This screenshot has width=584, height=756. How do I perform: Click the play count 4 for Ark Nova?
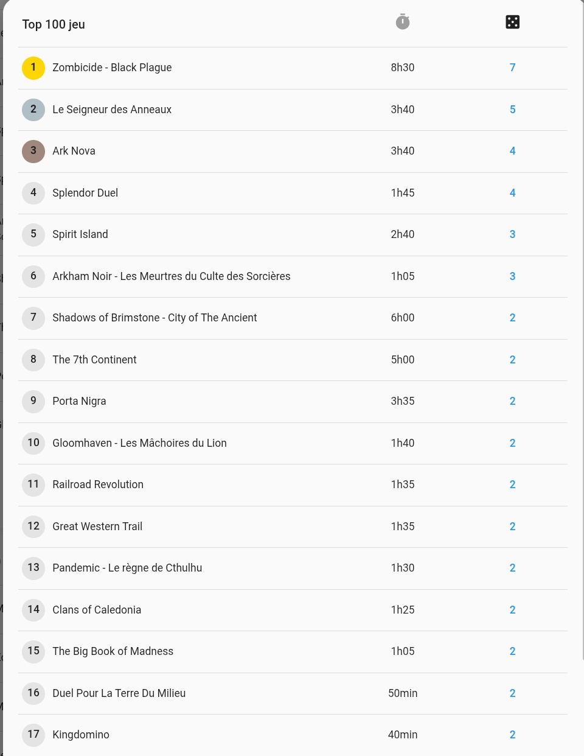(x=512, y=151)
